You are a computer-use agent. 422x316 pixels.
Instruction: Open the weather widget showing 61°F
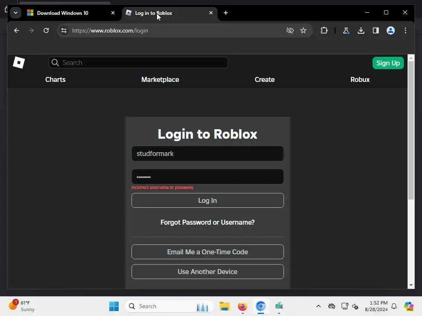21,306
